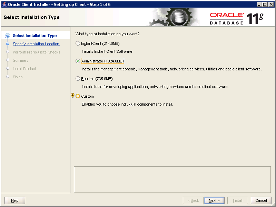This screenshot has width=276, height=207.
Task: Click the Select Installation Type step icon
Action: coord(8,36)
